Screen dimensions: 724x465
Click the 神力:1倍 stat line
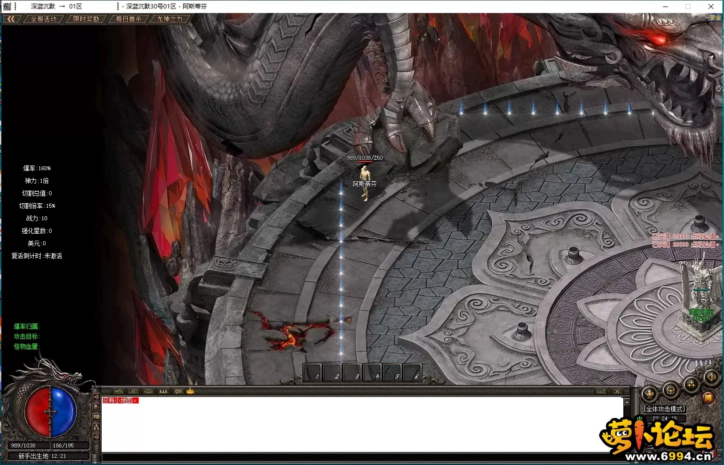[37, 181]
